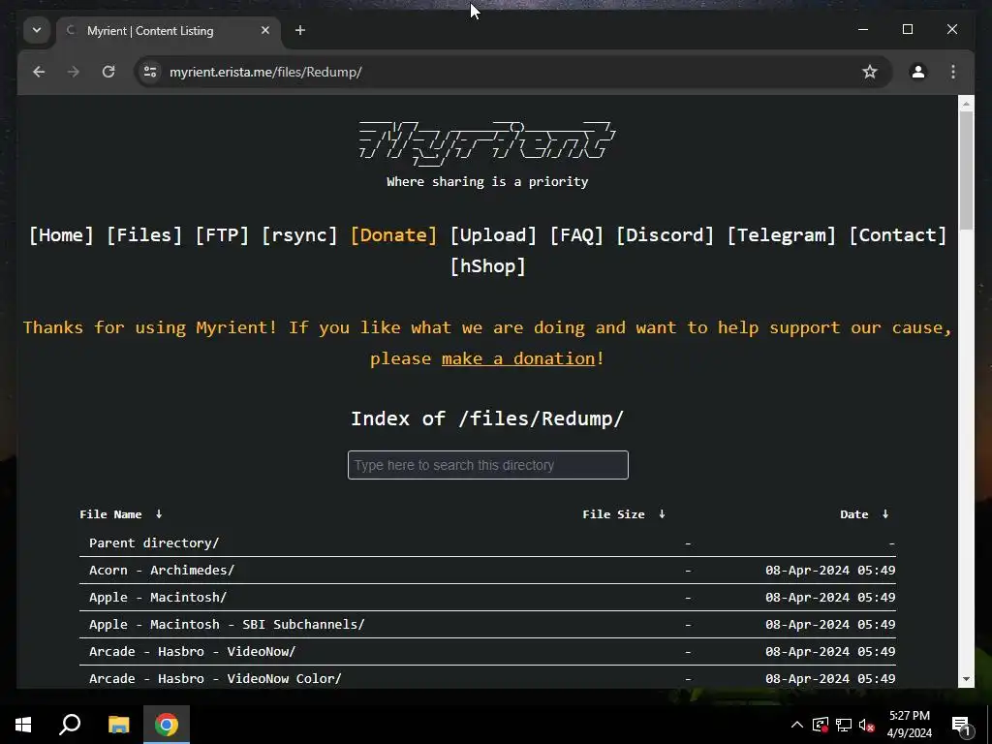Open the Telegram navigation link
Screen dimensions: 992x744
(782, 235)
